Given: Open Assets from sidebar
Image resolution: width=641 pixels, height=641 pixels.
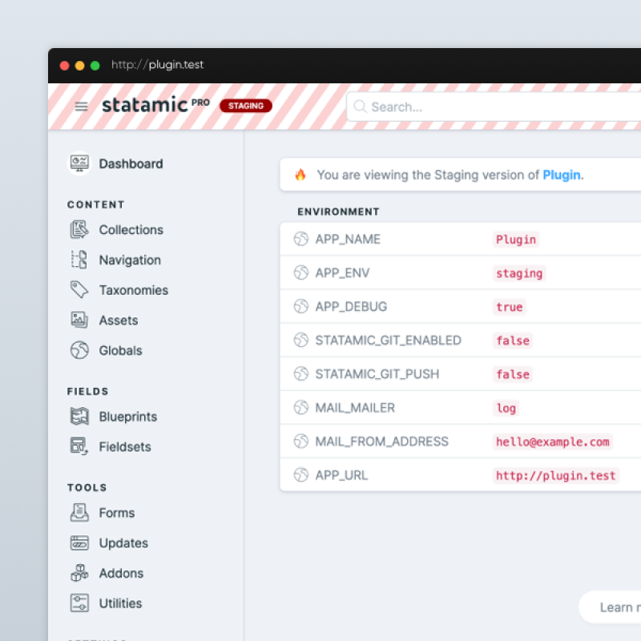Looking at the screenshot, I should pos(119,320).
